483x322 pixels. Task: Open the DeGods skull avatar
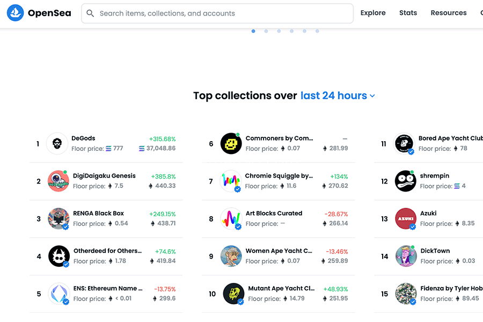(x=57, y=144)
